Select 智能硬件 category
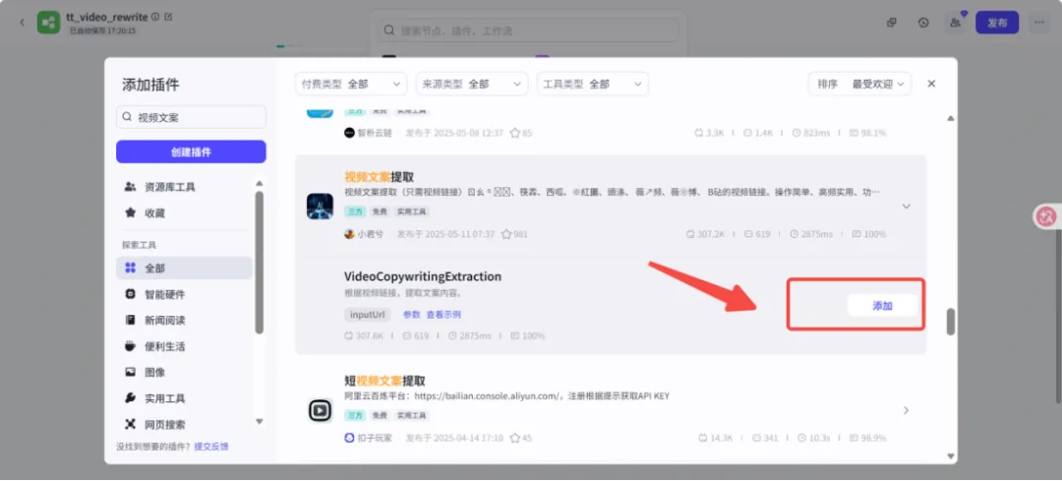This screenshot has height=481, width=1062. coord(184,294)
